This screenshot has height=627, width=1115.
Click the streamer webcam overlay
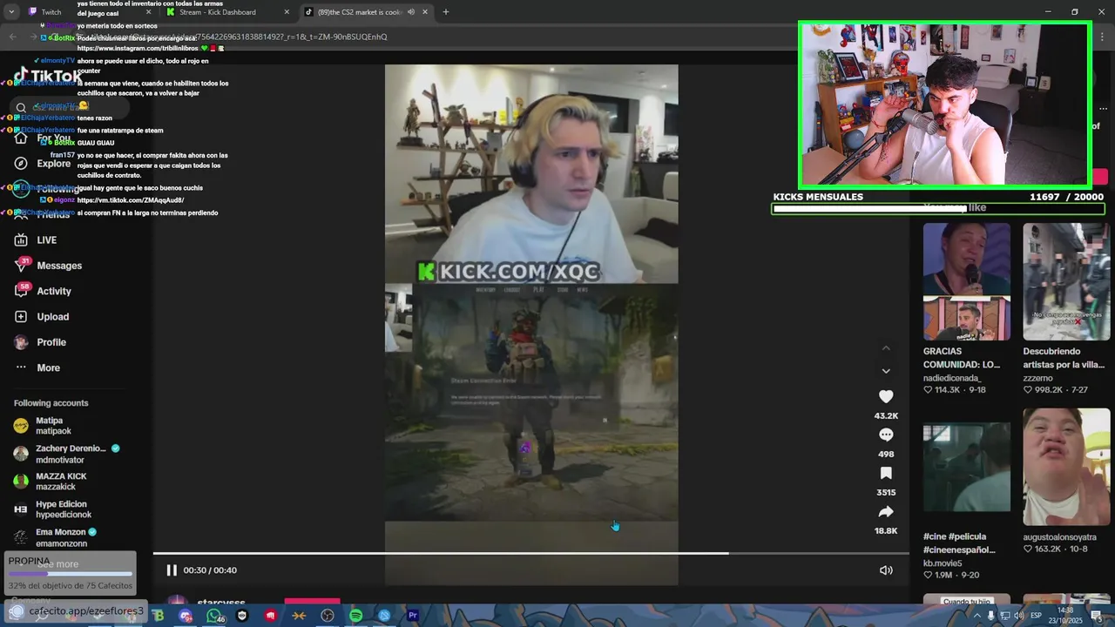945,104
